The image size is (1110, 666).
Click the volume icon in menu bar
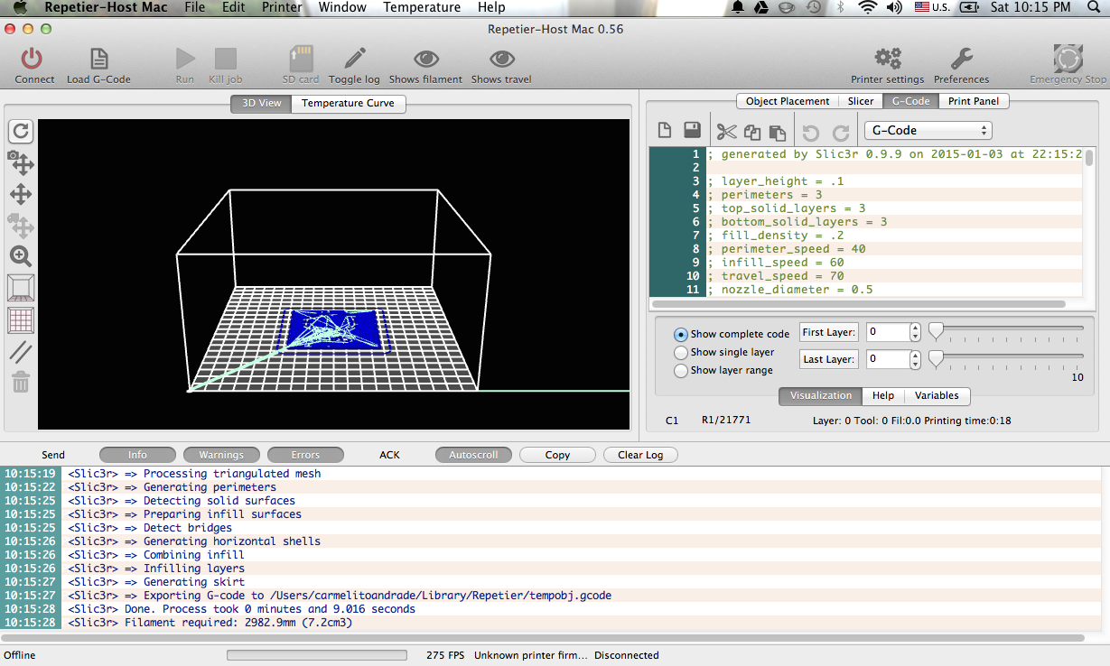pos(894,7)
